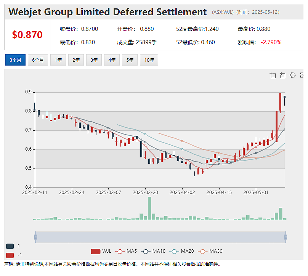This screenshot has height=276, width=308.
Task: Click the 2025-04-15 x-axis label
Action: coord(219,192)
